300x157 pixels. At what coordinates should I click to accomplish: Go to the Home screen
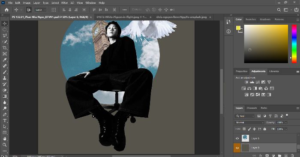[x=7, y=10]
